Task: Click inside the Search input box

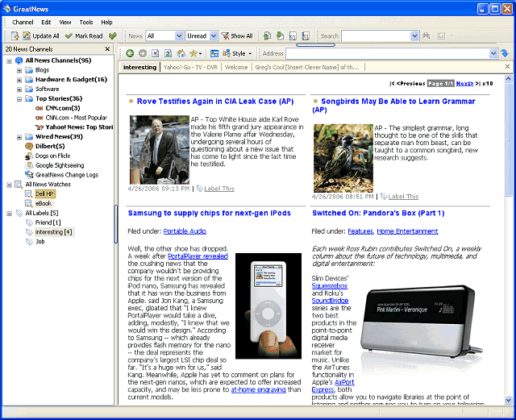Action: (x=377, y=36)
